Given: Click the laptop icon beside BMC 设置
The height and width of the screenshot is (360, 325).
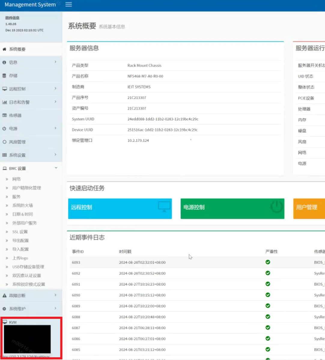Looking at the screenshot, I should coord(5,169).
